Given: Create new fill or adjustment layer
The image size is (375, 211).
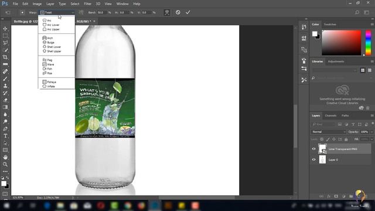Looking at the screenshot, I should (x=344, y=196).
